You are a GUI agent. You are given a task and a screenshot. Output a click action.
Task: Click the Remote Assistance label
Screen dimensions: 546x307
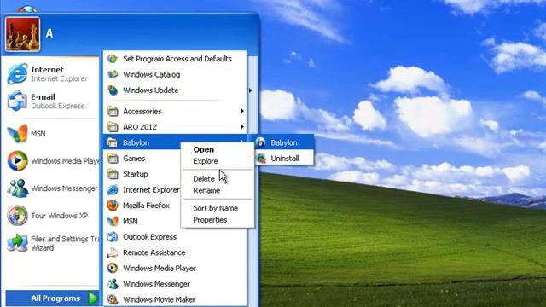click(x=154, y=252)
